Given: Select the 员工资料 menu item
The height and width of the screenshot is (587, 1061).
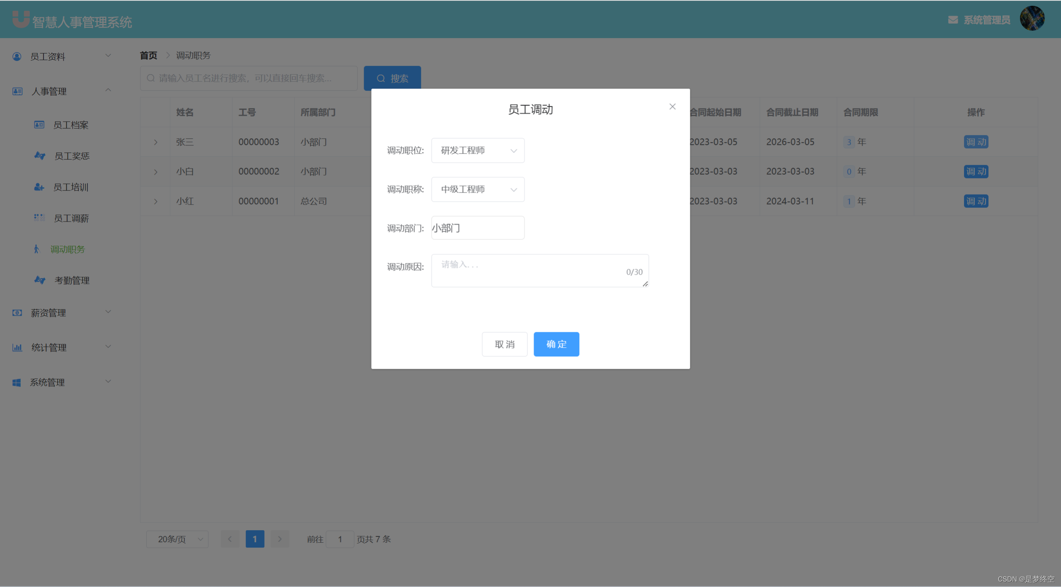Looking at the screenshot, I should (x=48, y=56).
